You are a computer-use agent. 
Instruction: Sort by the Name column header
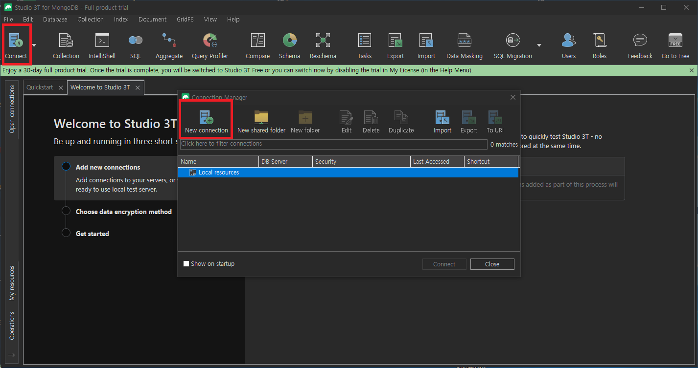(x=218, y=162)
